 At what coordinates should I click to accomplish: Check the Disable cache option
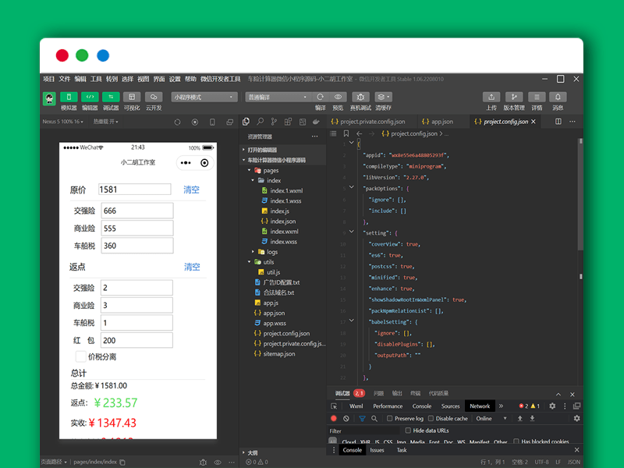430,418
